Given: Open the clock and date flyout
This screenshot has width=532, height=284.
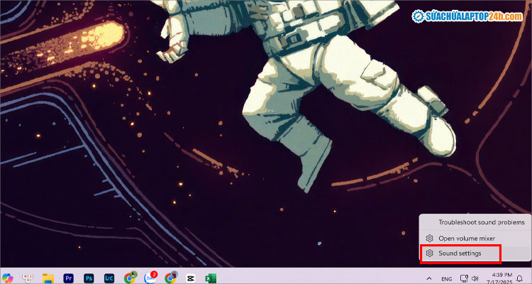Looking at the screenshot, I should tap(497, 278).
